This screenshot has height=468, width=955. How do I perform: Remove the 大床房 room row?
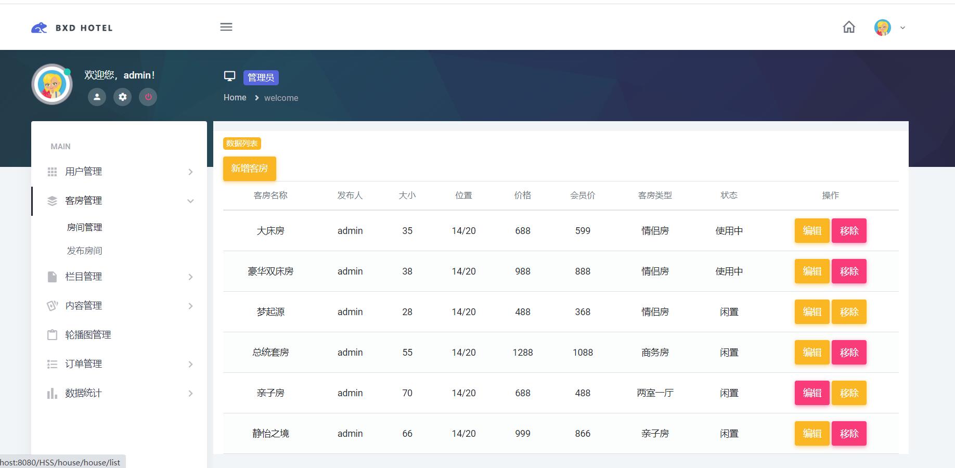coord(849,231)
